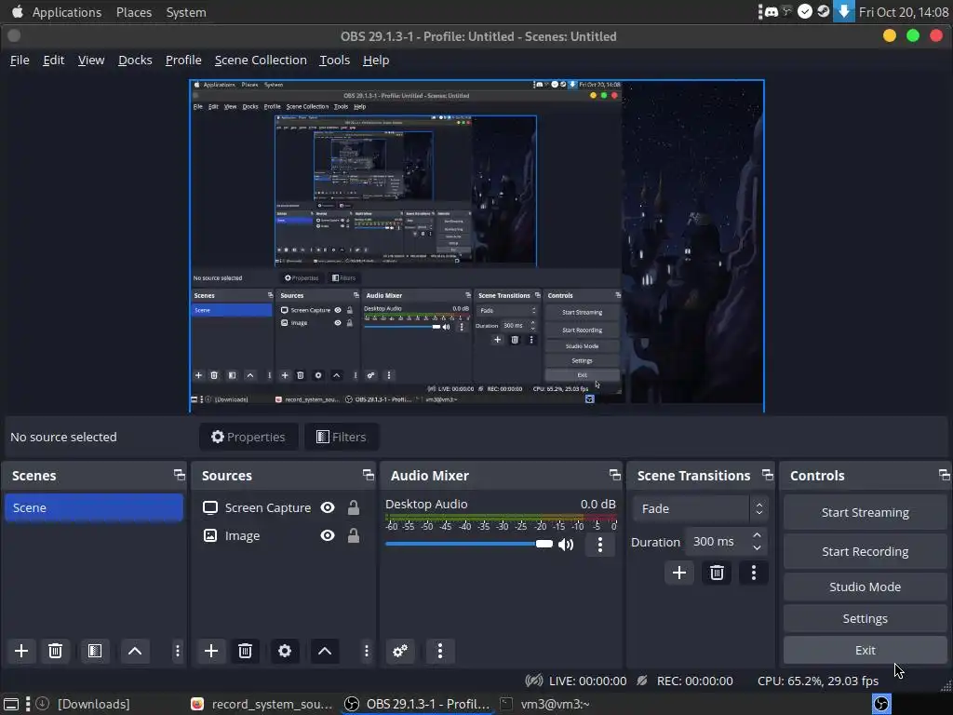Click Start Streaming button
953x715 pixels.
[865, 513]
